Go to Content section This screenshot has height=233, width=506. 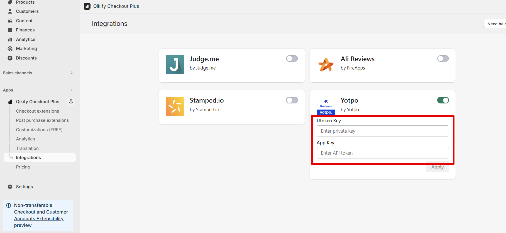pyautogui.click(x=24, y=21)
